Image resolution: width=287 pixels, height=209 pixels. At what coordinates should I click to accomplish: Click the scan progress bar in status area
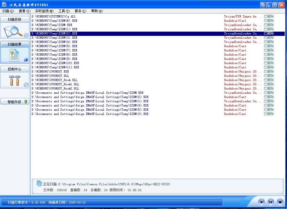pyautogui.click(x=111, y=202)
